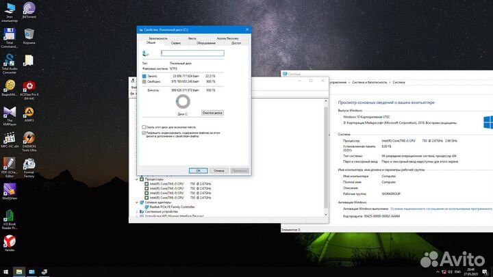
Task: Click the 'Система' breadcrumb item
Action: point(399,82)
